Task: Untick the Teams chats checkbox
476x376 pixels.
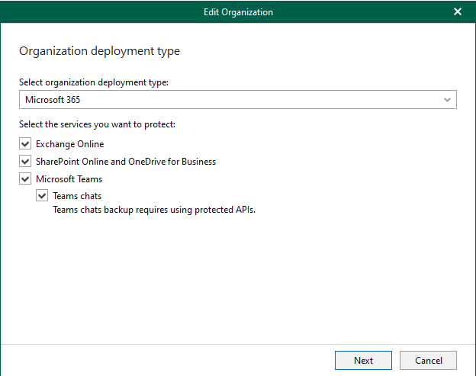Action: (42, 196)
